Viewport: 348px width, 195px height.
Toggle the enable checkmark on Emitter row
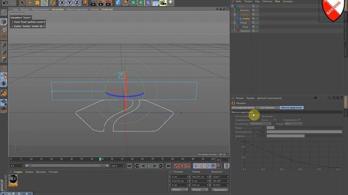tap(258, 18)
